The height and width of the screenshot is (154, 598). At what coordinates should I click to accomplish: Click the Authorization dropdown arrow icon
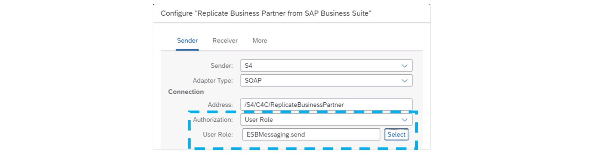(x=404, y=120)
